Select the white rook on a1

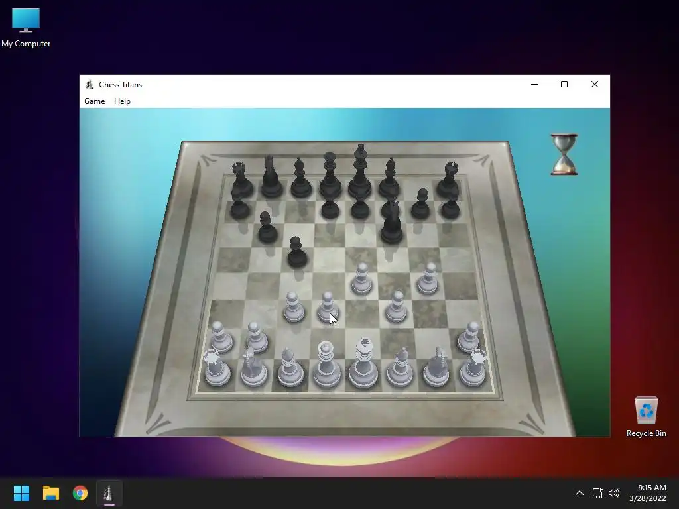tap(217, 368)
